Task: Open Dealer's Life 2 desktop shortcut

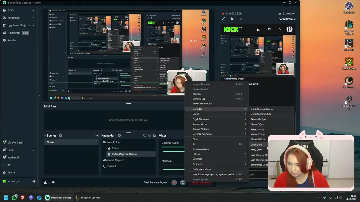Action: pos(349,64)
